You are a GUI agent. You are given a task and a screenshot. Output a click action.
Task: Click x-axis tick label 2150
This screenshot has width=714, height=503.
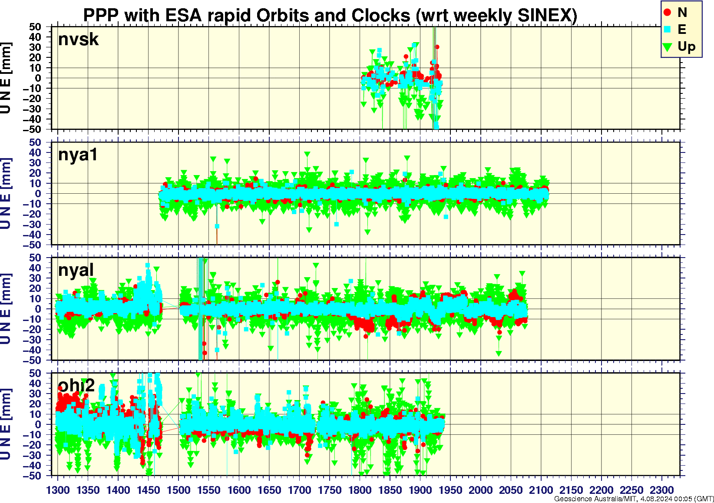click(571, 490)
